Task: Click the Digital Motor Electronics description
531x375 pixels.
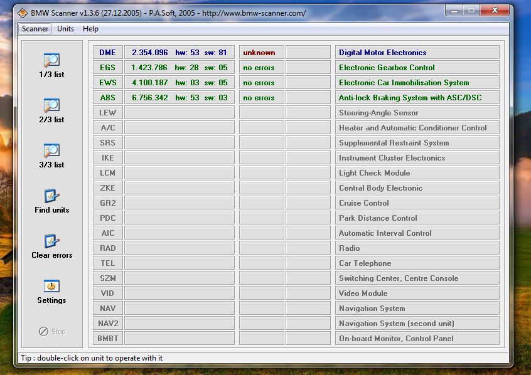Action: pos(417,53)
